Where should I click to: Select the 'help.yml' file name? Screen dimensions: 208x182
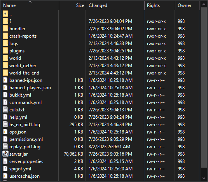[18, 117]
